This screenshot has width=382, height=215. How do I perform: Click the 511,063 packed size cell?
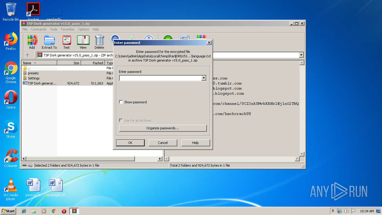(97, 83)
